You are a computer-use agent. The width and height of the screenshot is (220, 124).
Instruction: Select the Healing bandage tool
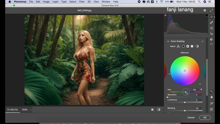point(211,22)
